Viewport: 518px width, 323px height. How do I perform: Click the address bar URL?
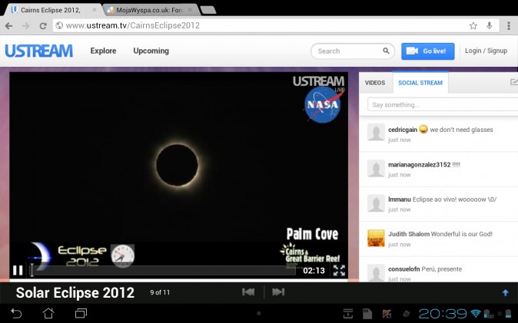coord(132,25)
